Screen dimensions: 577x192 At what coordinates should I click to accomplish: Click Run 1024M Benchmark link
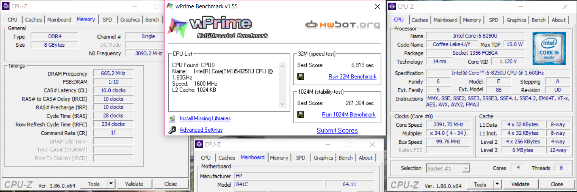click(x=349, y=115)
